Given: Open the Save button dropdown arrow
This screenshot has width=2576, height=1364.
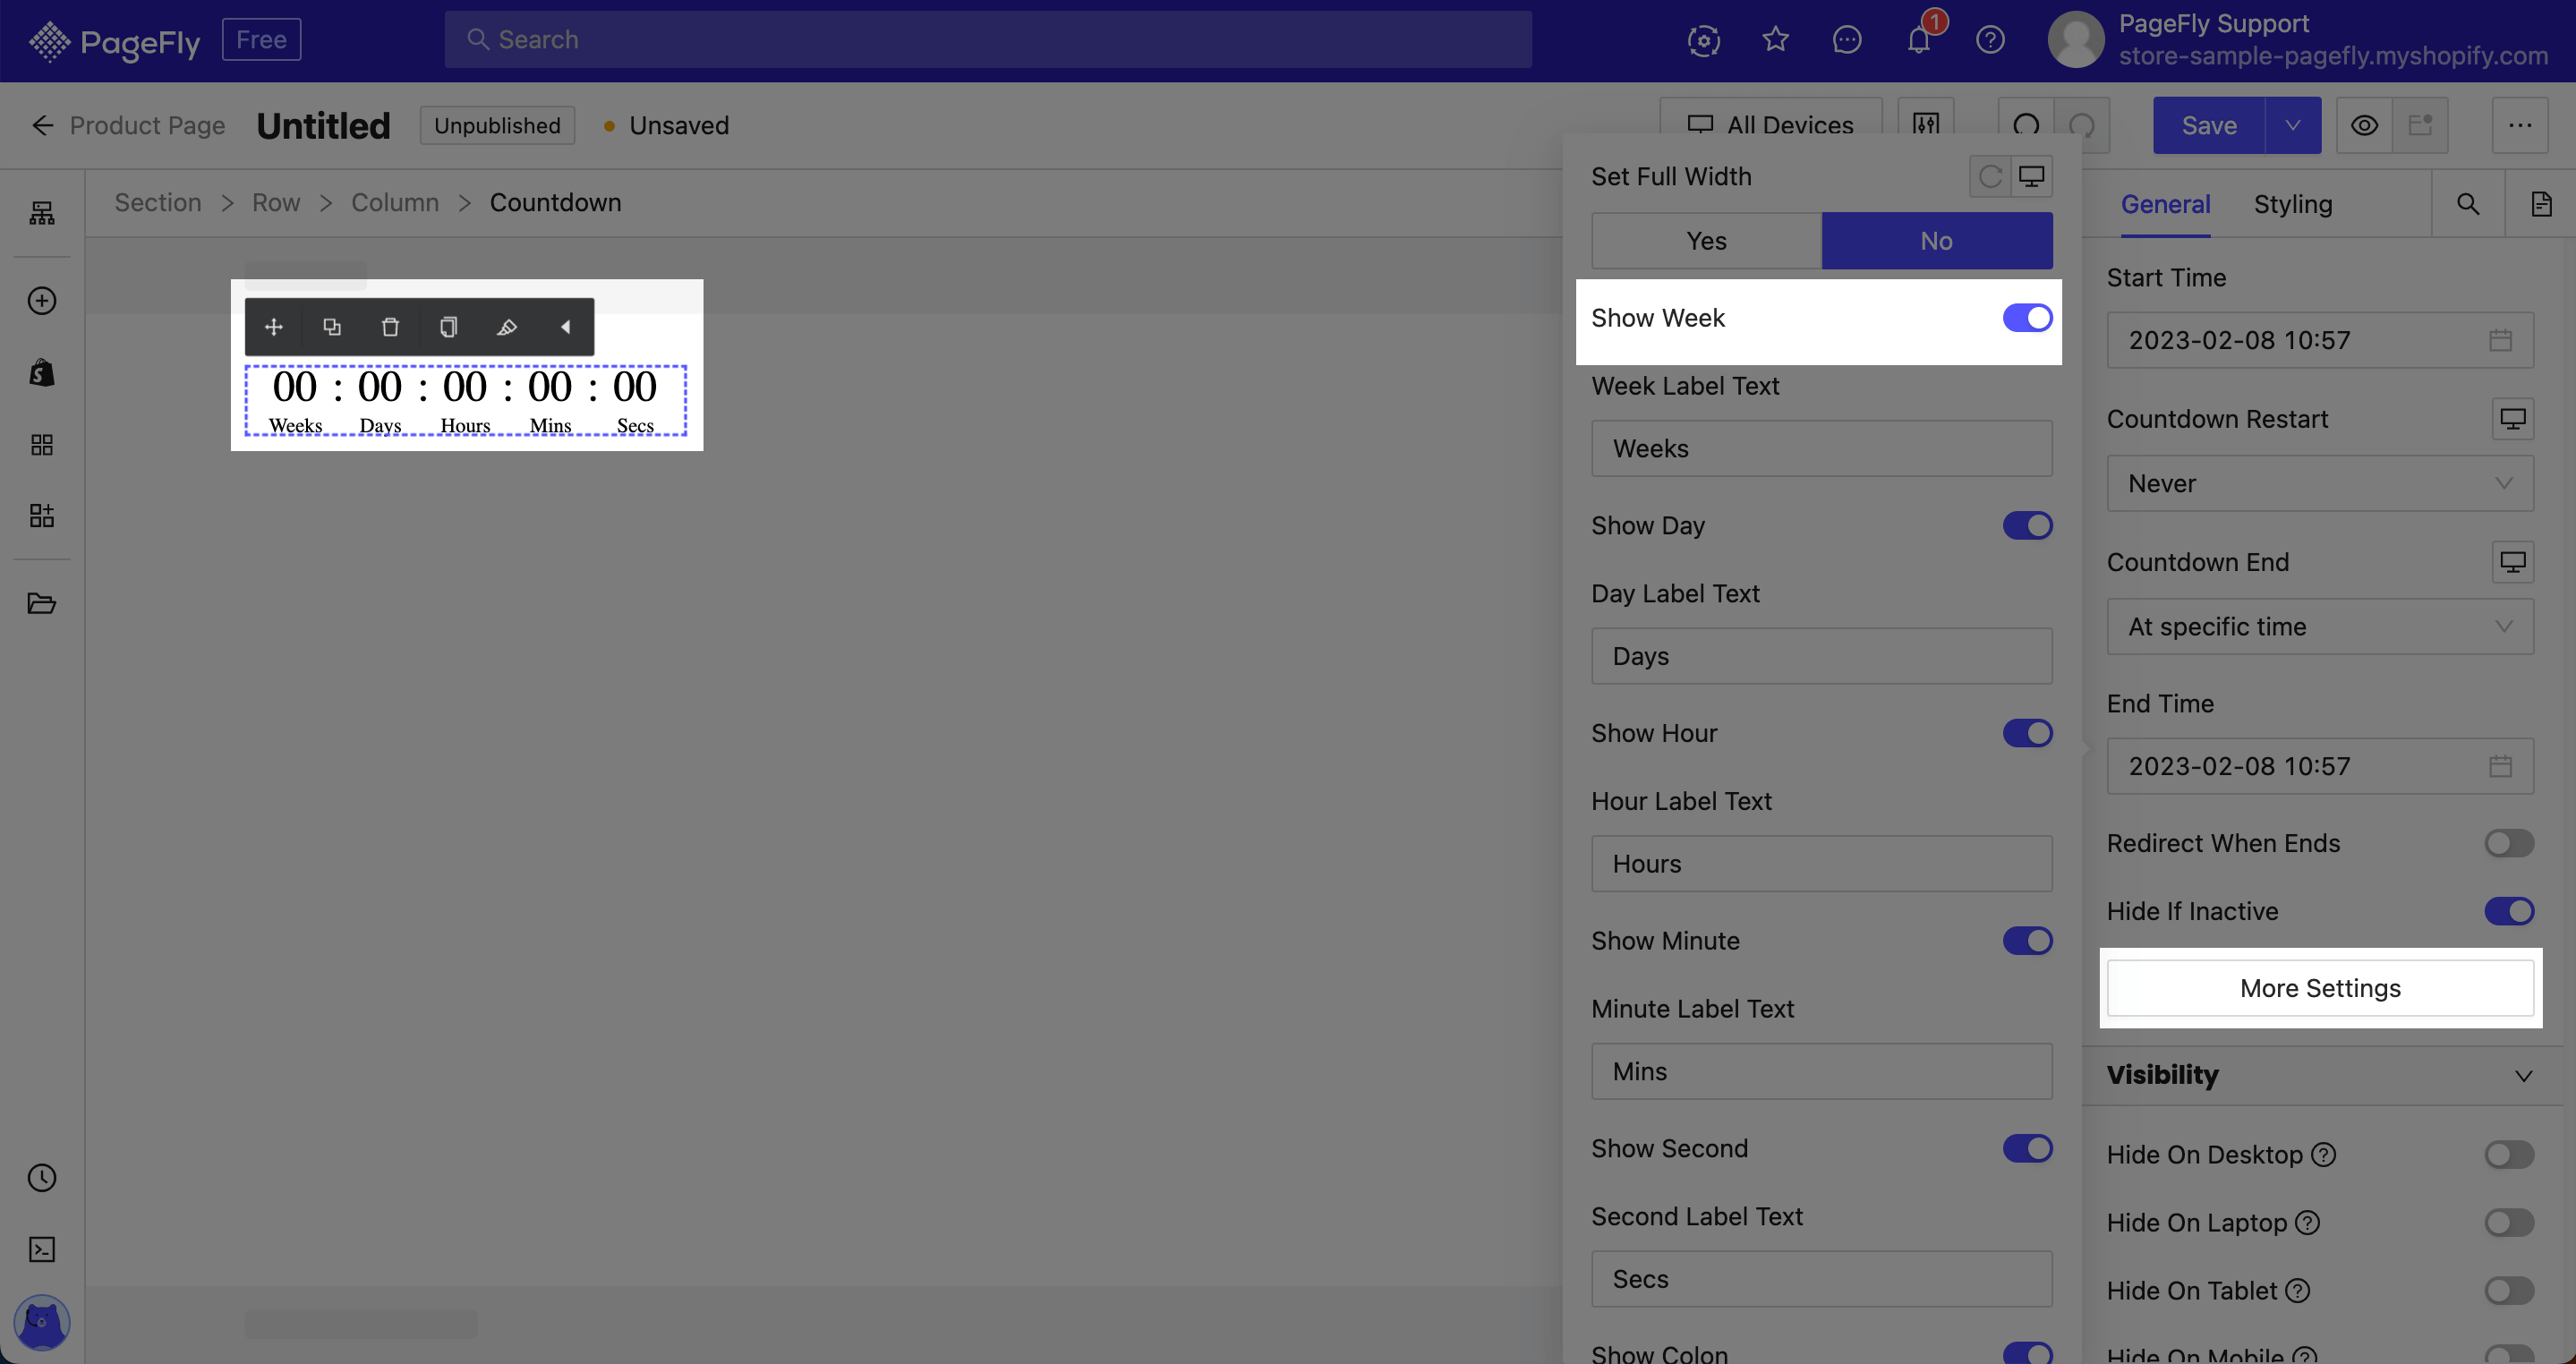Looking at the screenshot, I should pyautogui.click(x=2293, y=125).
